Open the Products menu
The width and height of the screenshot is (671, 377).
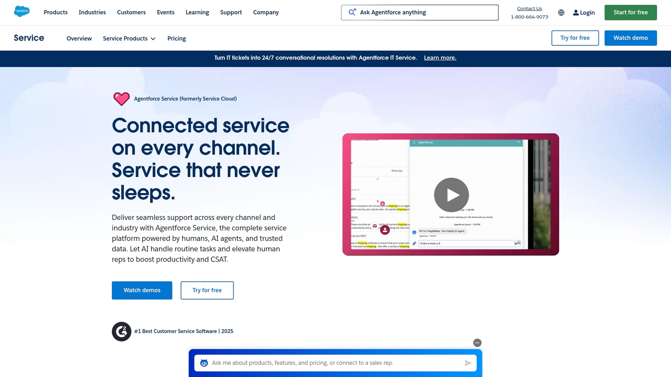coord(55,12)
